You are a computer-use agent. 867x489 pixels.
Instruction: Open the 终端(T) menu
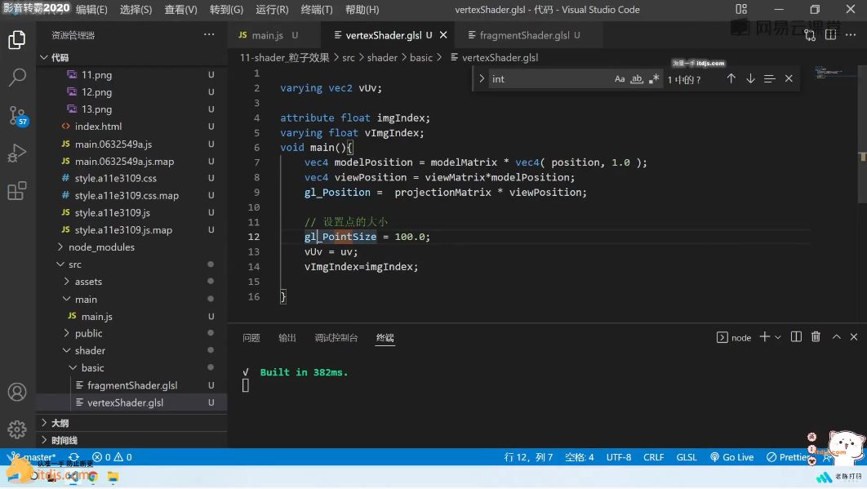point(317,10)
